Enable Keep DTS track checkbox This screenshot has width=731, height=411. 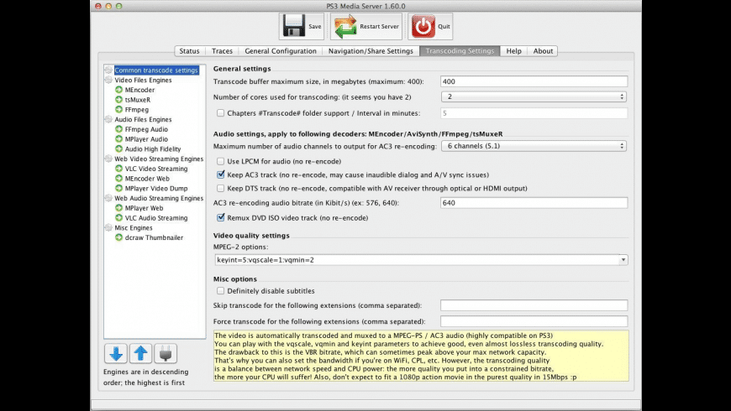[220, 189]
